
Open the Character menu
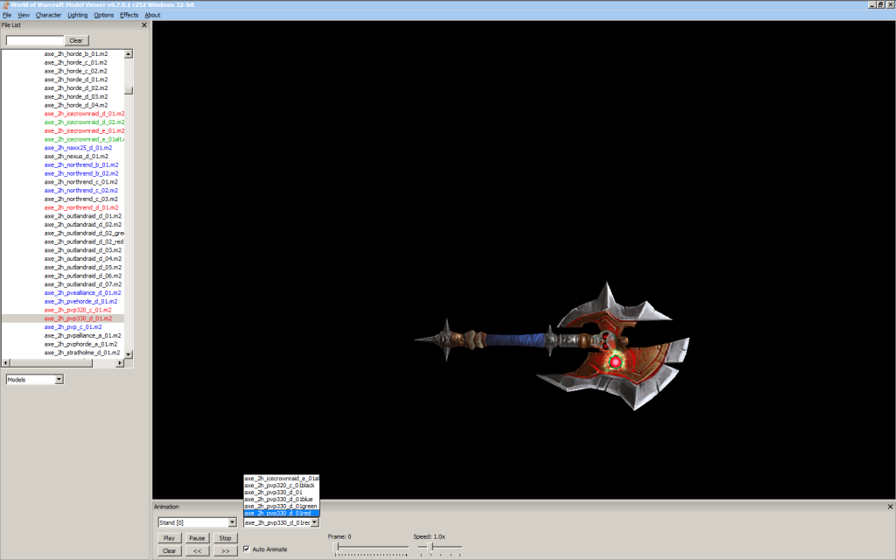tap(48, 16)
